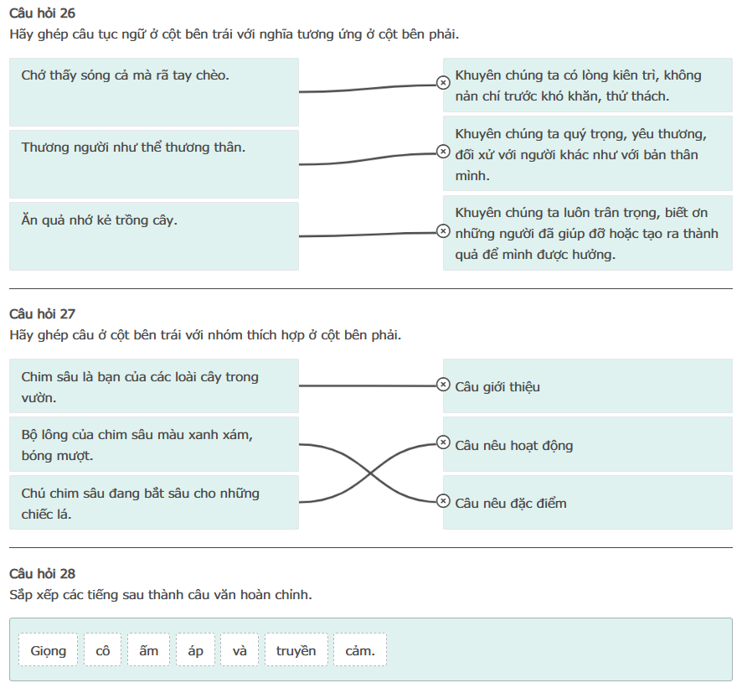Choose the word tile 'và'

[240, 650]
